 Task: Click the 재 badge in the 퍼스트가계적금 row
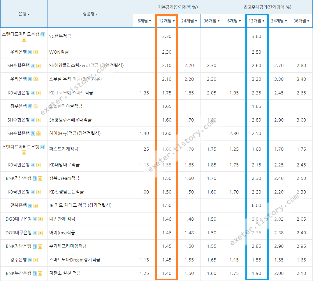pyautogui.click(x=43, y=147)
